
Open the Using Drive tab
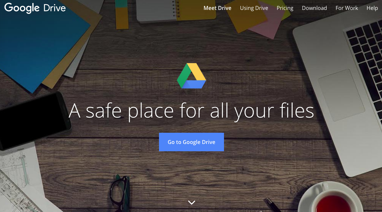click(x=254, y=8)
